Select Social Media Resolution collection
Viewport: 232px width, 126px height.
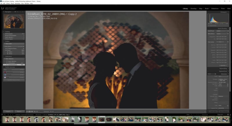[14, 65]
